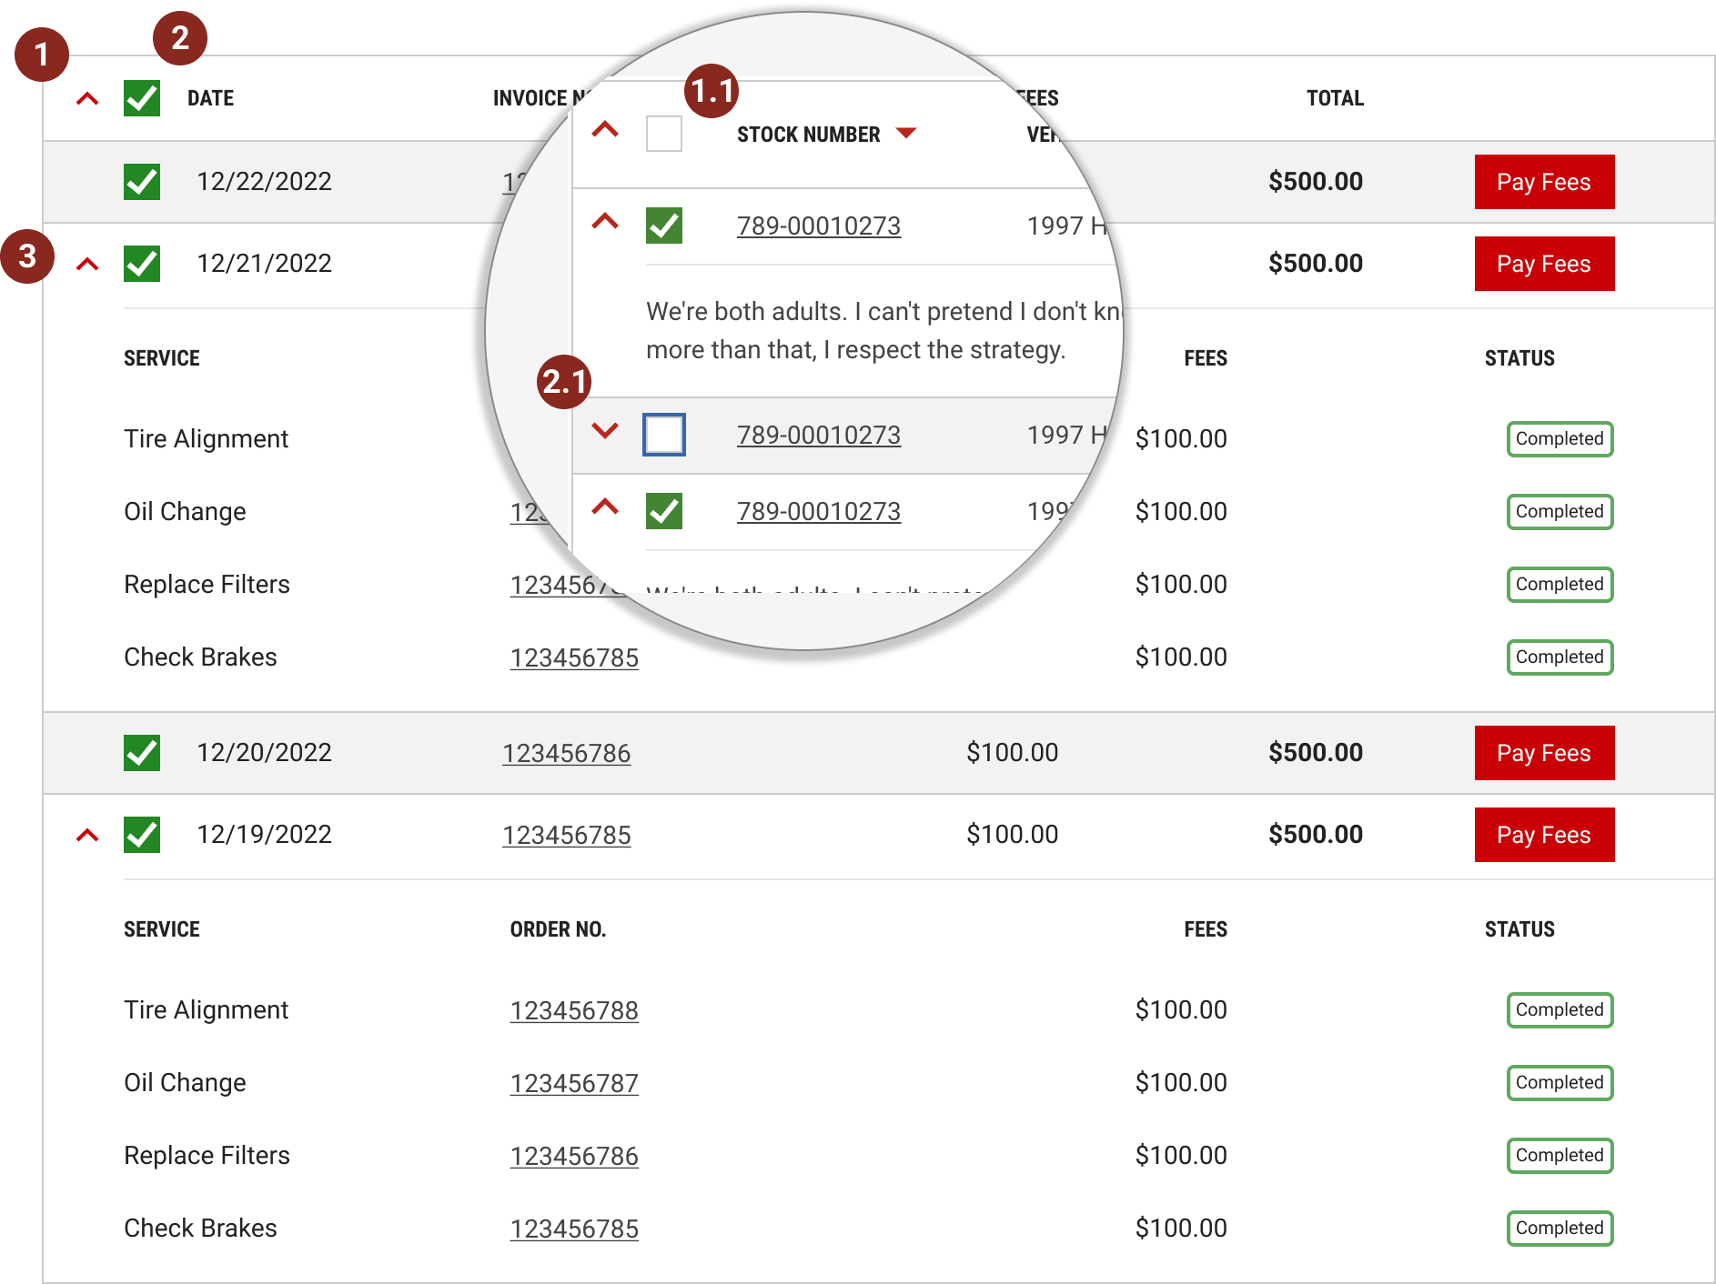
Task: Open the collapsed-row 789-00010273 stock link
Action: [819, 435]
